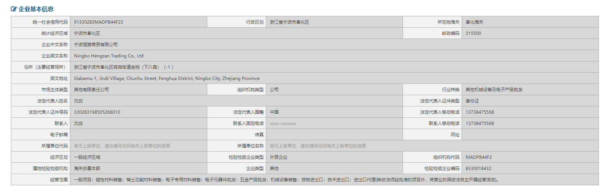The image size is (604, 190).
Task: Click the 经营范围 text field
Action: [334, 180]
